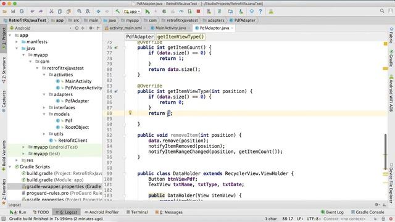Click the Android Profiler gauge toolbar icon
The image size is (395, 222).
[x=181, y=11]
